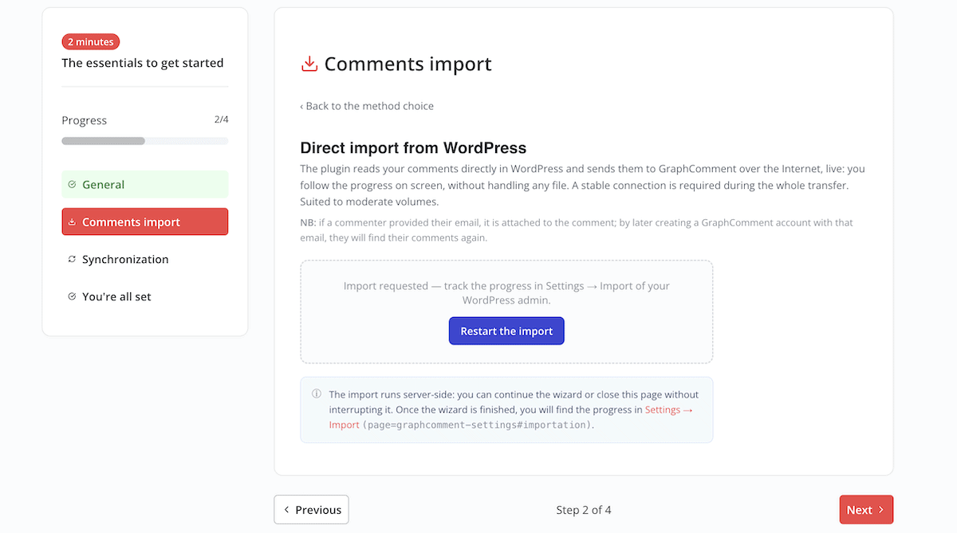The height and width of the screenshot is (533, 957).
Task: Go to the Synchronization step
Action: [x=145, y=259]
